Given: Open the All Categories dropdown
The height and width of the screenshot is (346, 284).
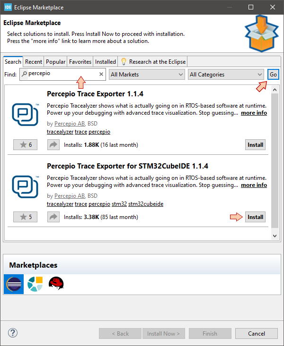Looking at the screenshot, I should (x=226, y=75).
